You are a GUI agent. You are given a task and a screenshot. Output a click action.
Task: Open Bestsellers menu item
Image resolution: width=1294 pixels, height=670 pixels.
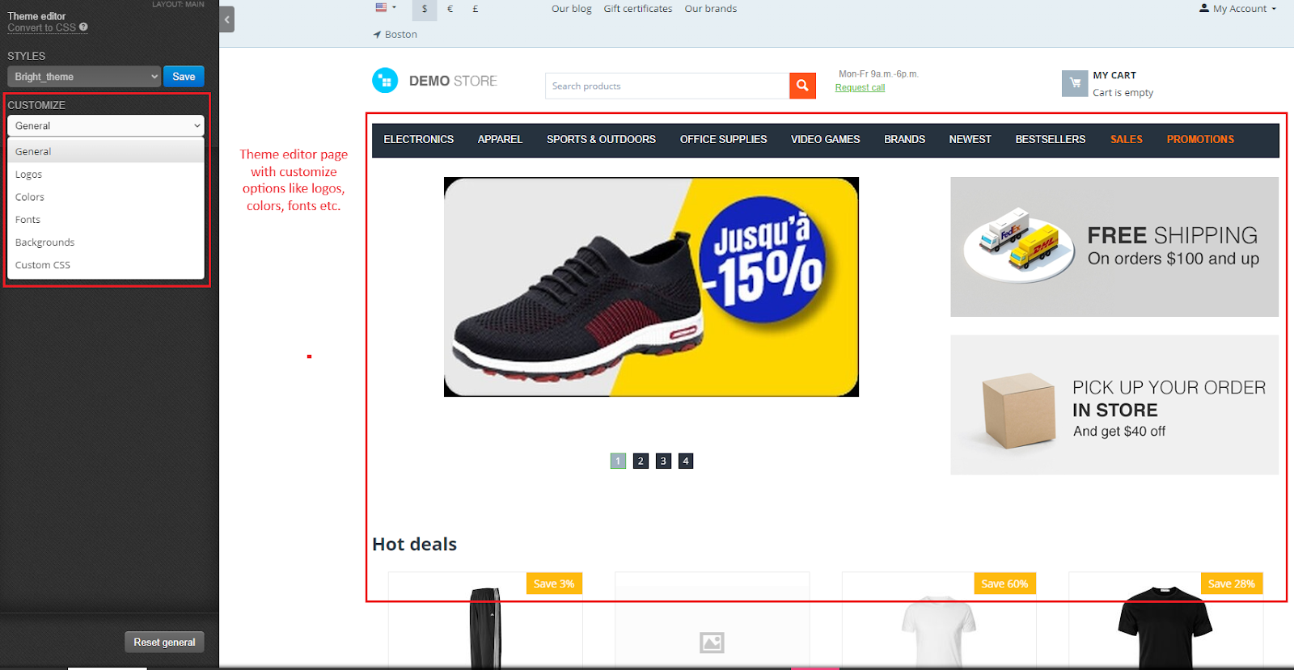[1051, 140]
